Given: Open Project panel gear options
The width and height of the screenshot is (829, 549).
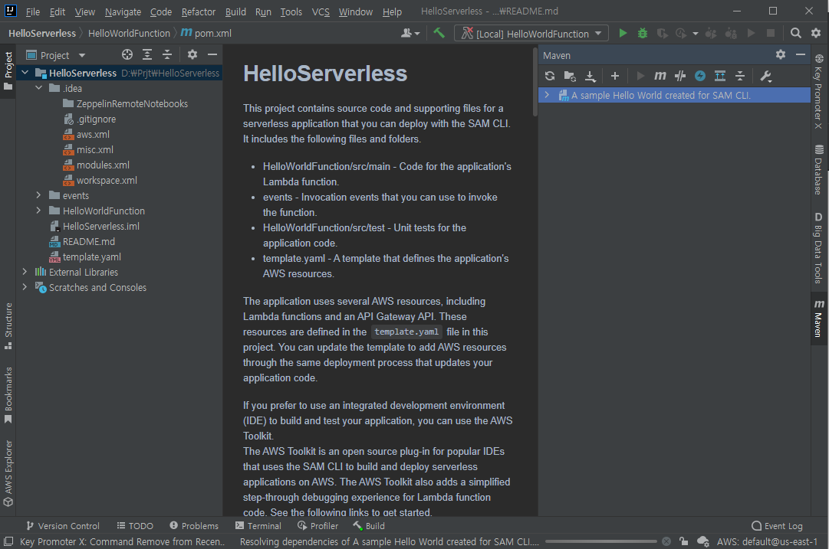Looking at the screenshot, I should click(x=192, y=54).
